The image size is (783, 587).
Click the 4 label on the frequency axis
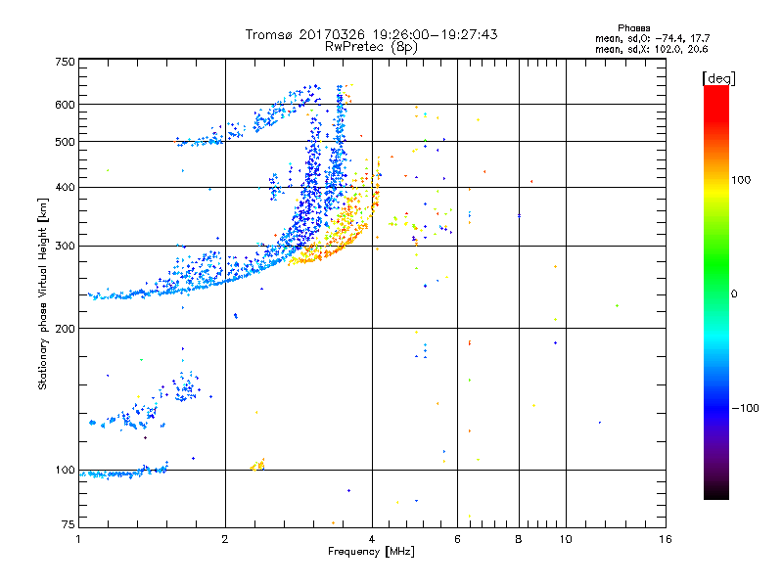coord(372,539)
